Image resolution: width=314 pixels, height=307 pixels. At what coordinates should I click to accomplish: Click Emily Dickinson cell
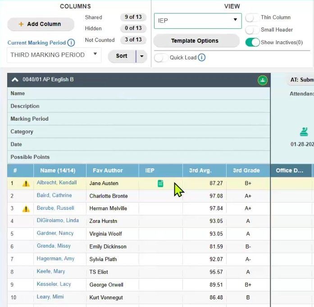pyautogui.click(x=112, y=247)
